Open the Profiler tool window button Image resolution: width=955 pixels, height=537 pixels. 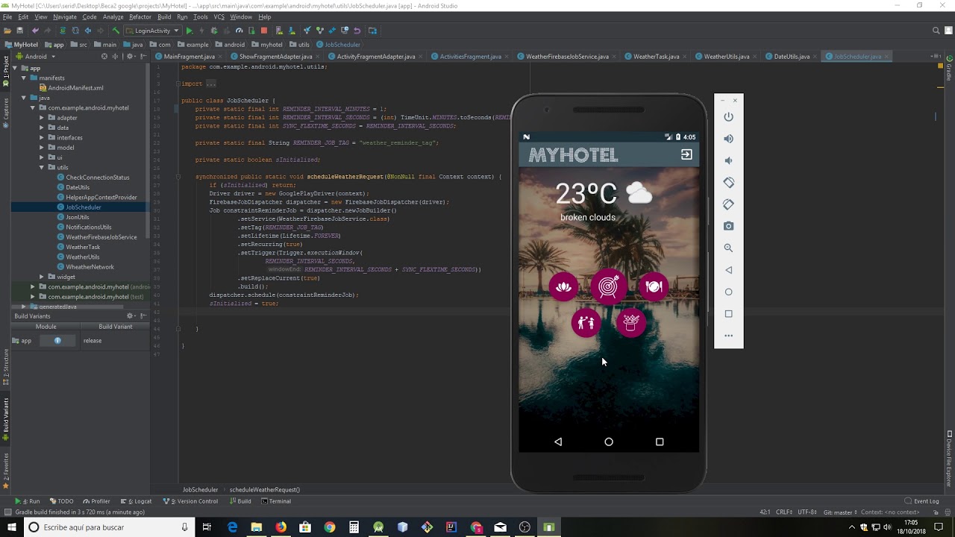96,501
